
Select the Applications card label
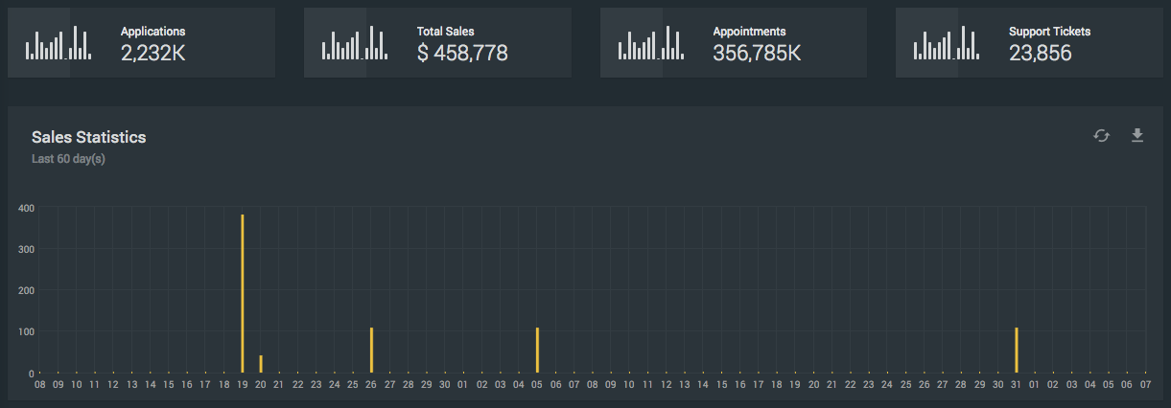tap(152, 32)
